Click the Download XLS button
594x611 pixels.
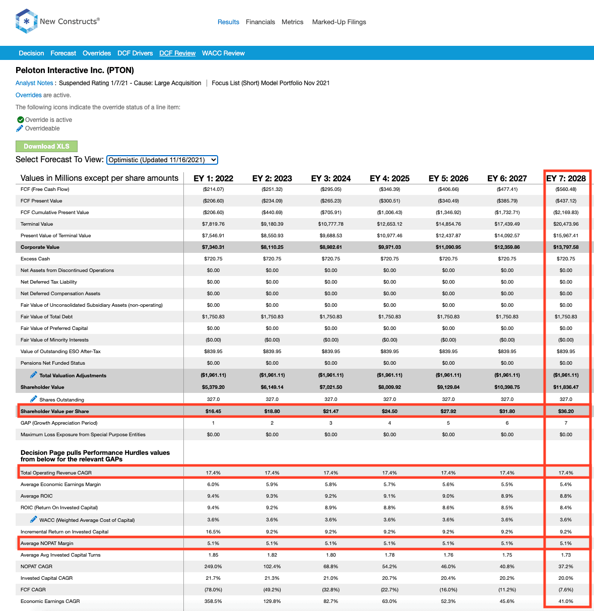[x=46, y=146]
